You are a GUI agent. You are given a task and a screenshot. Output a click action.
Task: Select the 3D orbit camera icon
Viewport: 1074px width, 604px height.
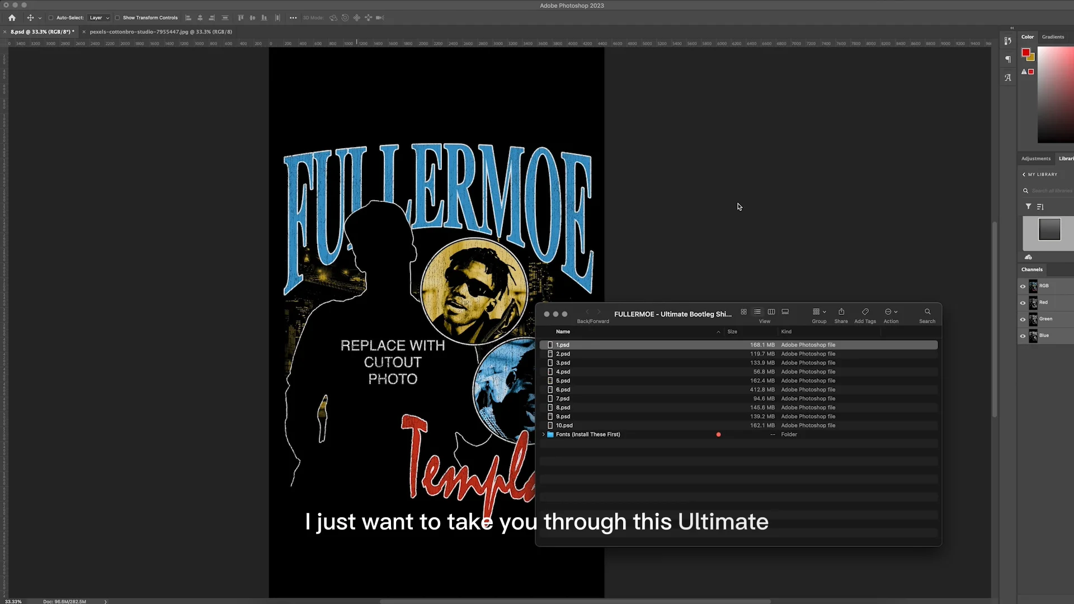click(333, 17)
